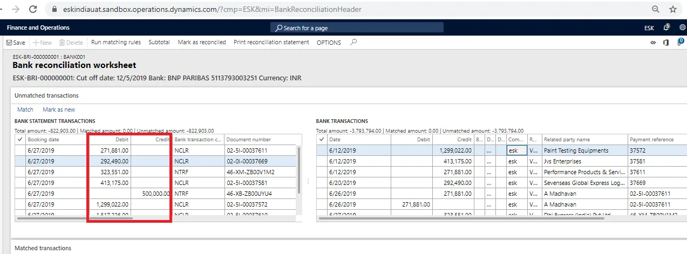Click the Delete button in the action pane

pyautogui.click(x=71, y=42)
